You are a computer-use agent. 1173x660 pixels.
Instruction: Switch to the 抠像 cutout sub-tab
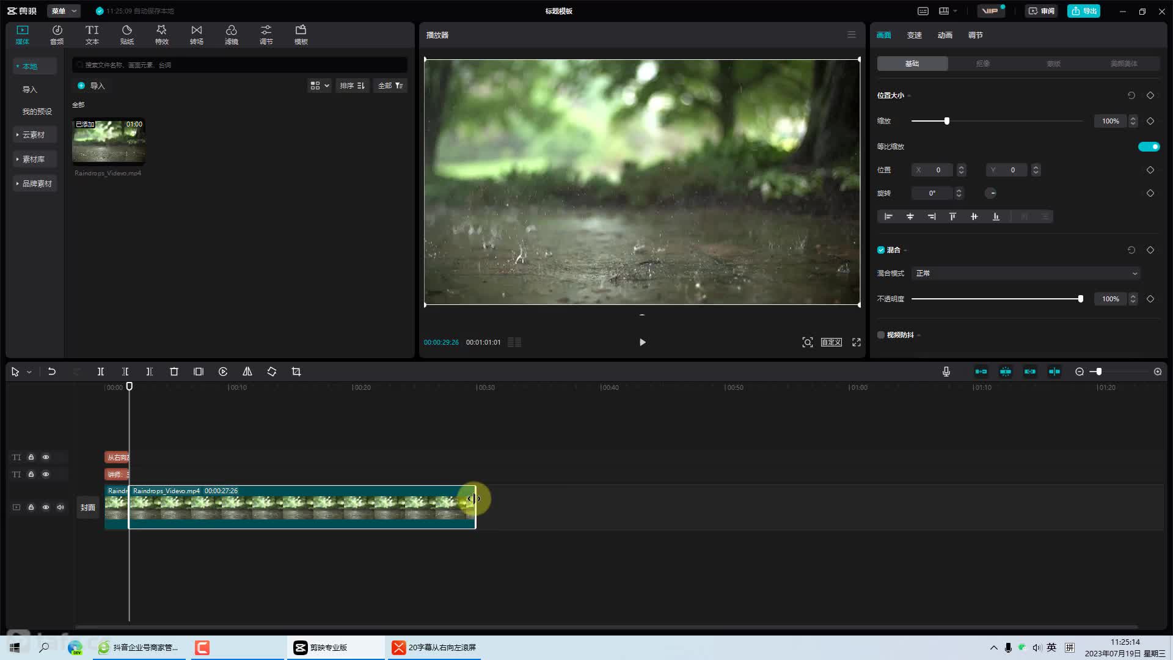coord(983,64)
